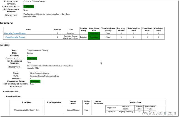This screenshot has height=117, width=179.
Task: Click the Summary section heading
Action: [x=7, y=23]
